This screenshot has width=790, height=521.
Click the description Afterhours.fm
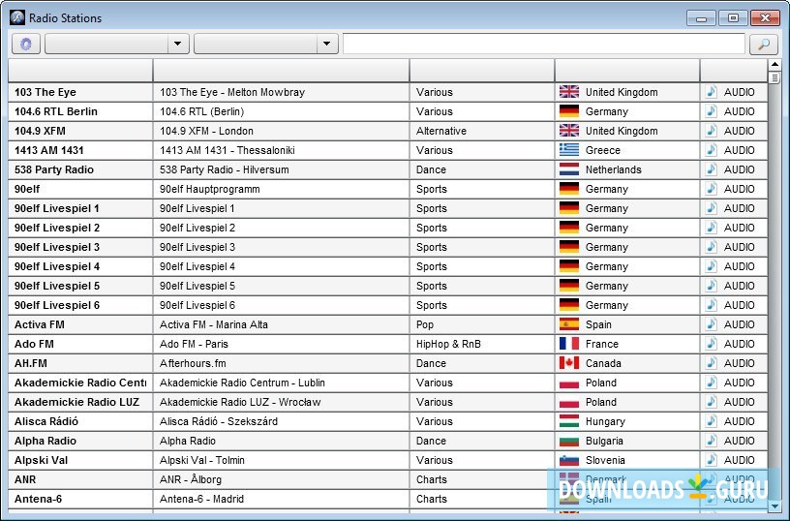(x=193, y=363)
